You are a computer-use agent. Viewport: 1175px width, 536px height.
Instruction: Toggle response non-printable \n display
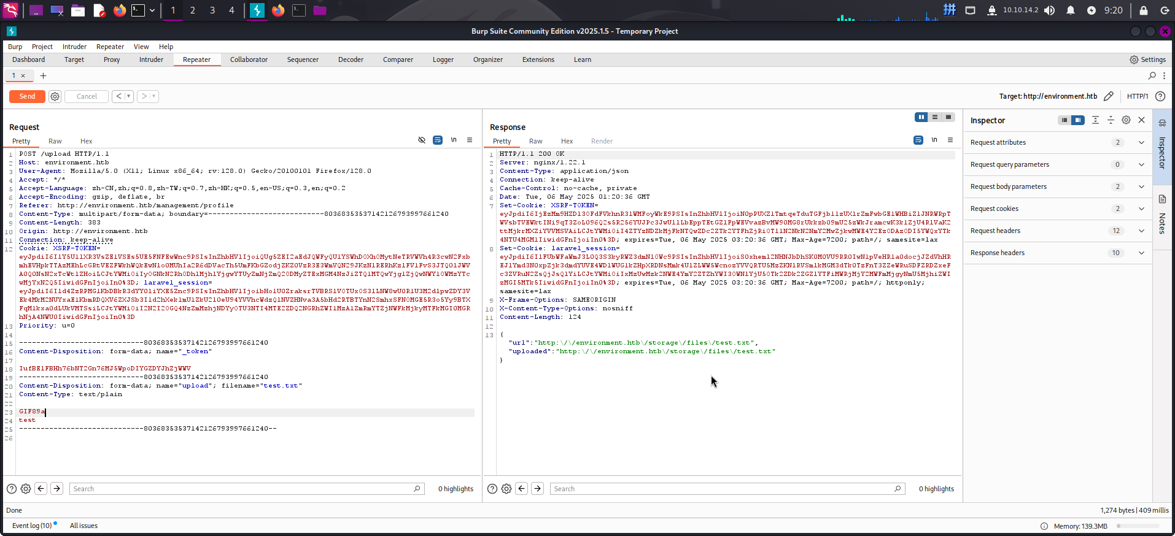(934, 140)
